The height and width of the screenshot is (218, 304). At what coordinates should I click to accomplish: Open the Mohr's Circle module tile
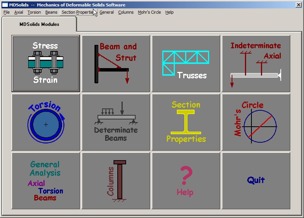click(x=256, y=122)
